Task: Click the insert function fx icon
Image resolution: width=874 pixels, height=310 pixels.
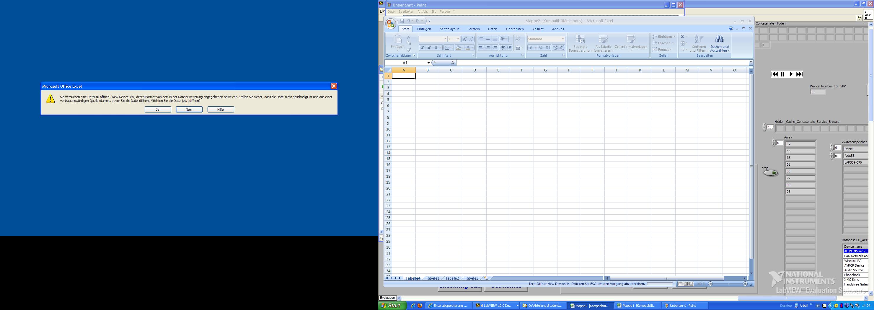Action: point(452,63)
